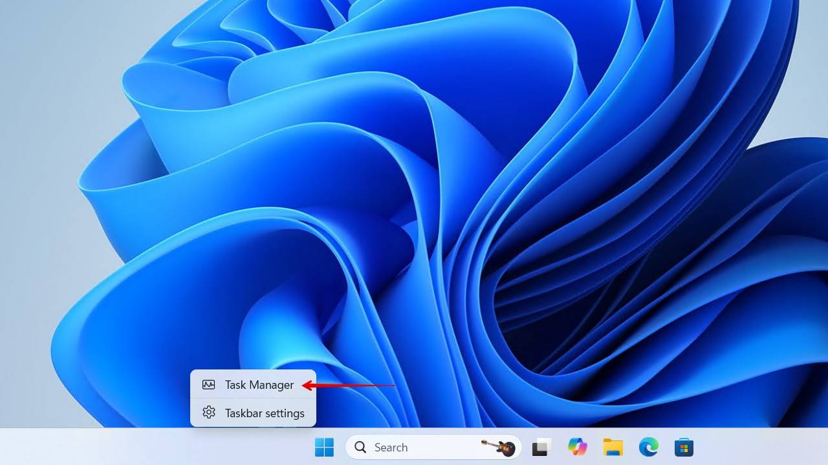828x465 pixels.
Task: Open Microsoft Edge browser
Action: 647,446
